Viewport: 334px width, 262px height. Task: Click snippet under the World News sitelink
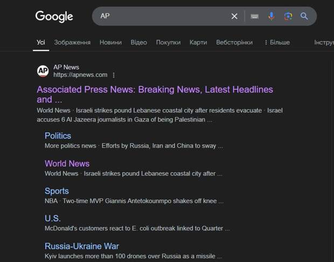(134, 174)
